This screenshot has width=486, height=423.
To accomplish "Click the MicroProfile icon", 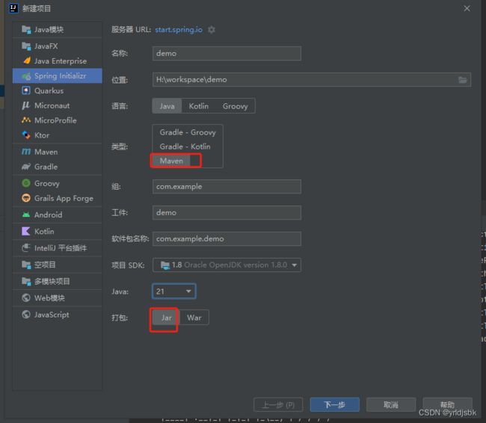I will point(26,120).
